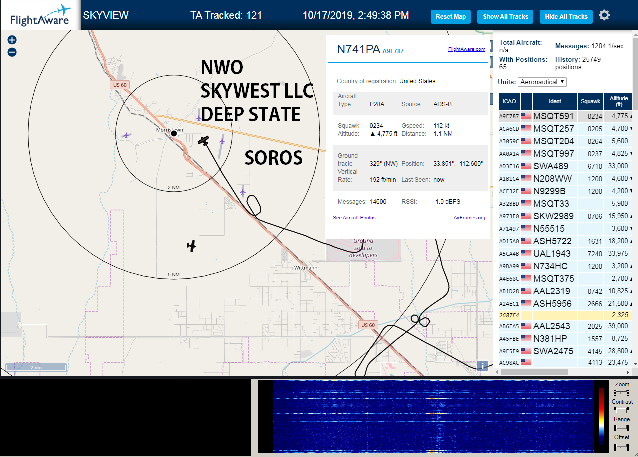This screenshot has width=638, height=457.
Task: Select the N9299B aircraft row
Action: tap(566, 191)
